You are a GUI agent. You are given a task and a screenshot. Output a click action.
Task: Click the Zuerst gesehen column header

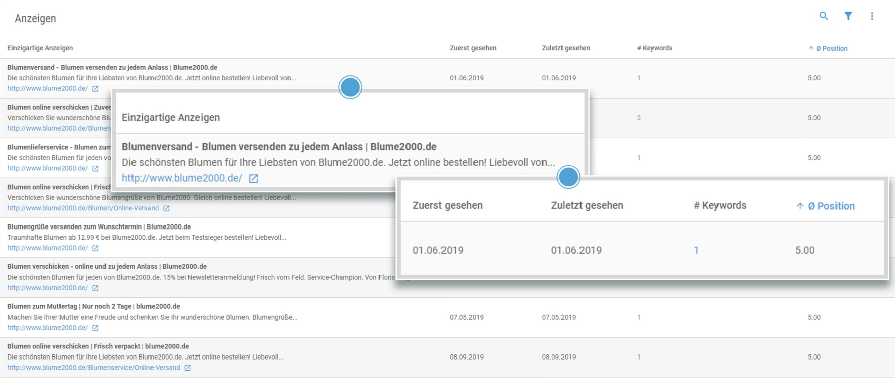pos(473,48)
